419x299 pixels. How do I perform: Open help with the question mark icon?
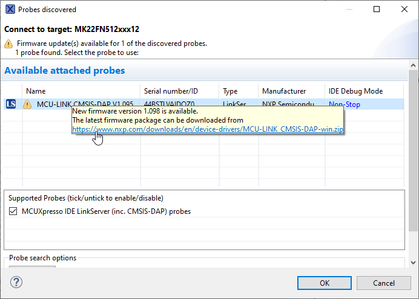pos(16,283)
